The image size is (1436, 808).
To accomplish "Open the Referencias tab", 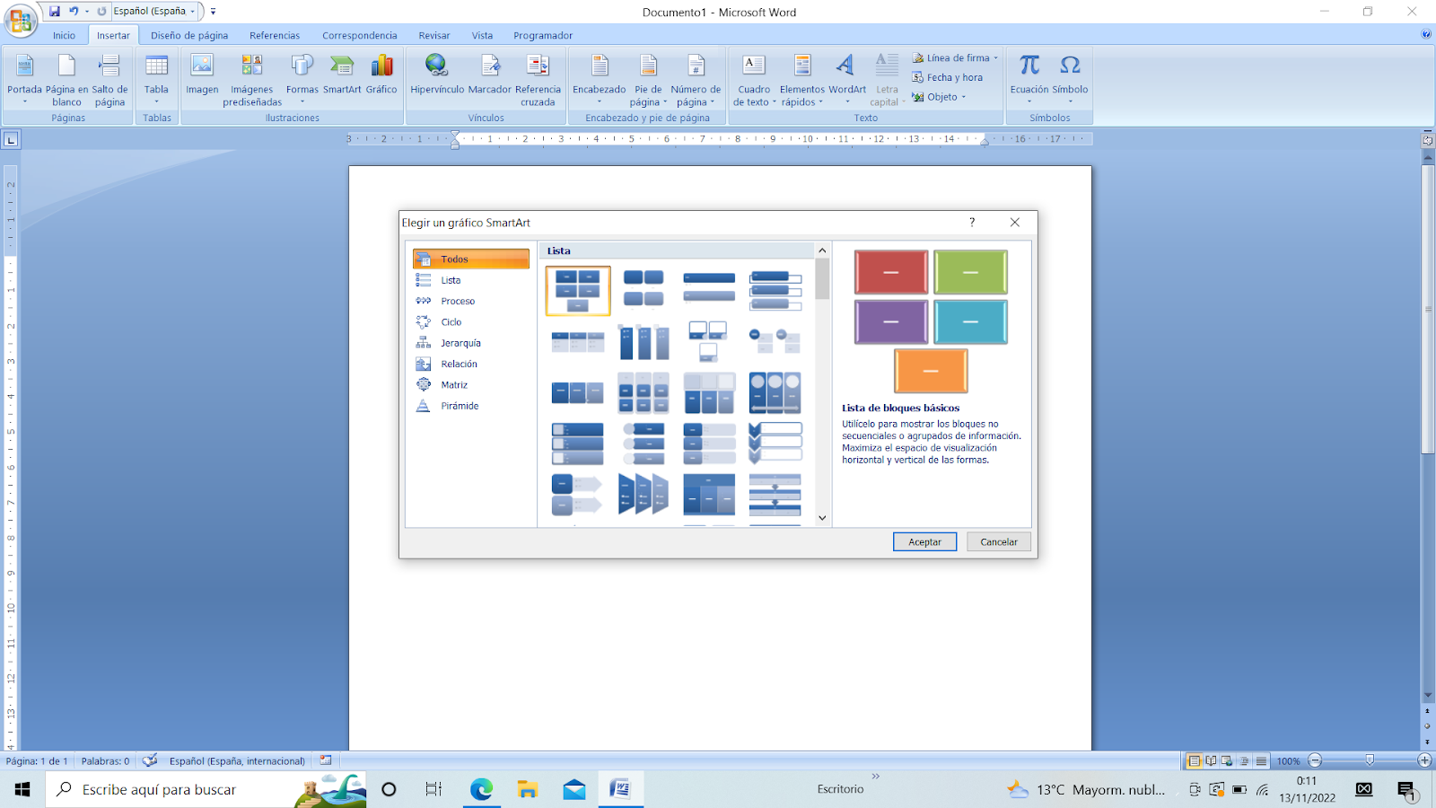I will coord(275,36).
